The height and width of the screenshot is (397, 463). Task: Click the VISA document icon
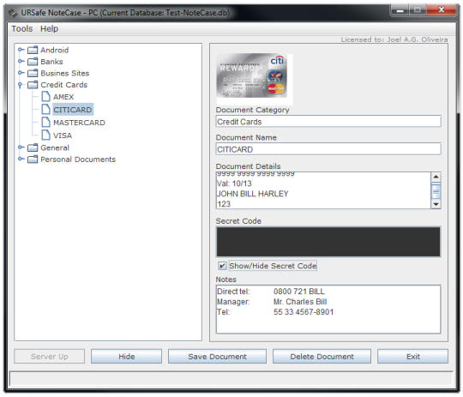pos(45,135)
